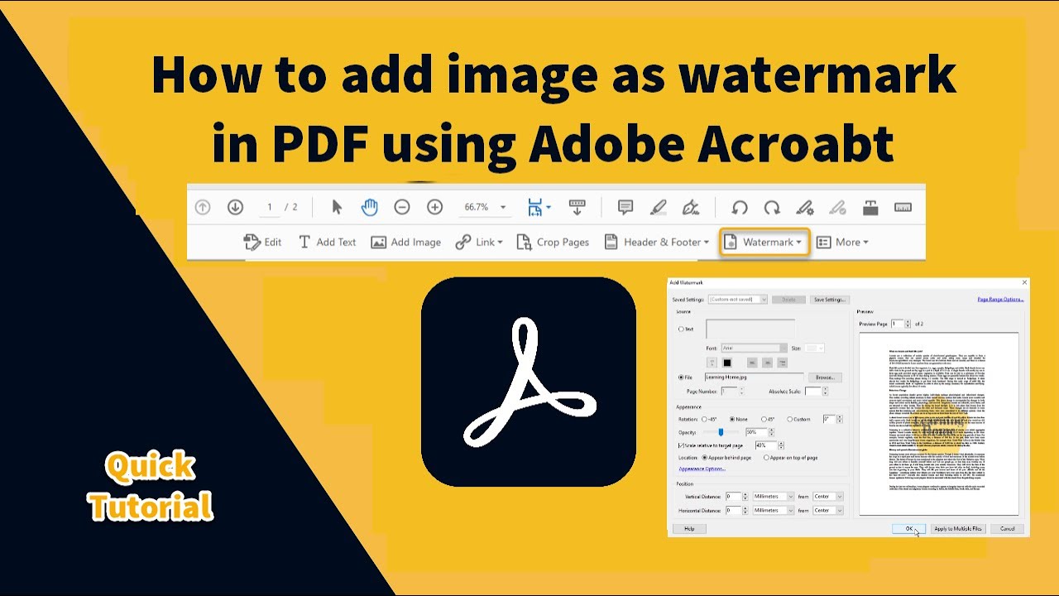Click the Help button
Image resolution: width=1059 pixels, height=596 pixels.
pos(689,528)
